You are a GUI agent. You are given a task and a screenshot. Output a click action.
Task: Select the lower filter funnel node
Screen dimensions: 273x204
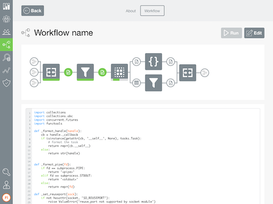coord(154,83)
